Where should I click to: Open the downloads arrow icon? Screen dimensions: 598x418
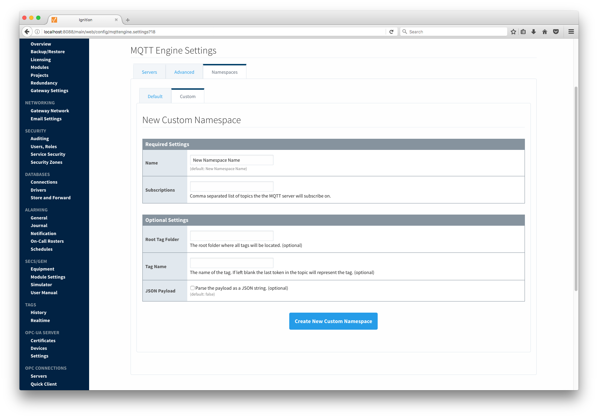click(x=534, y=32)
